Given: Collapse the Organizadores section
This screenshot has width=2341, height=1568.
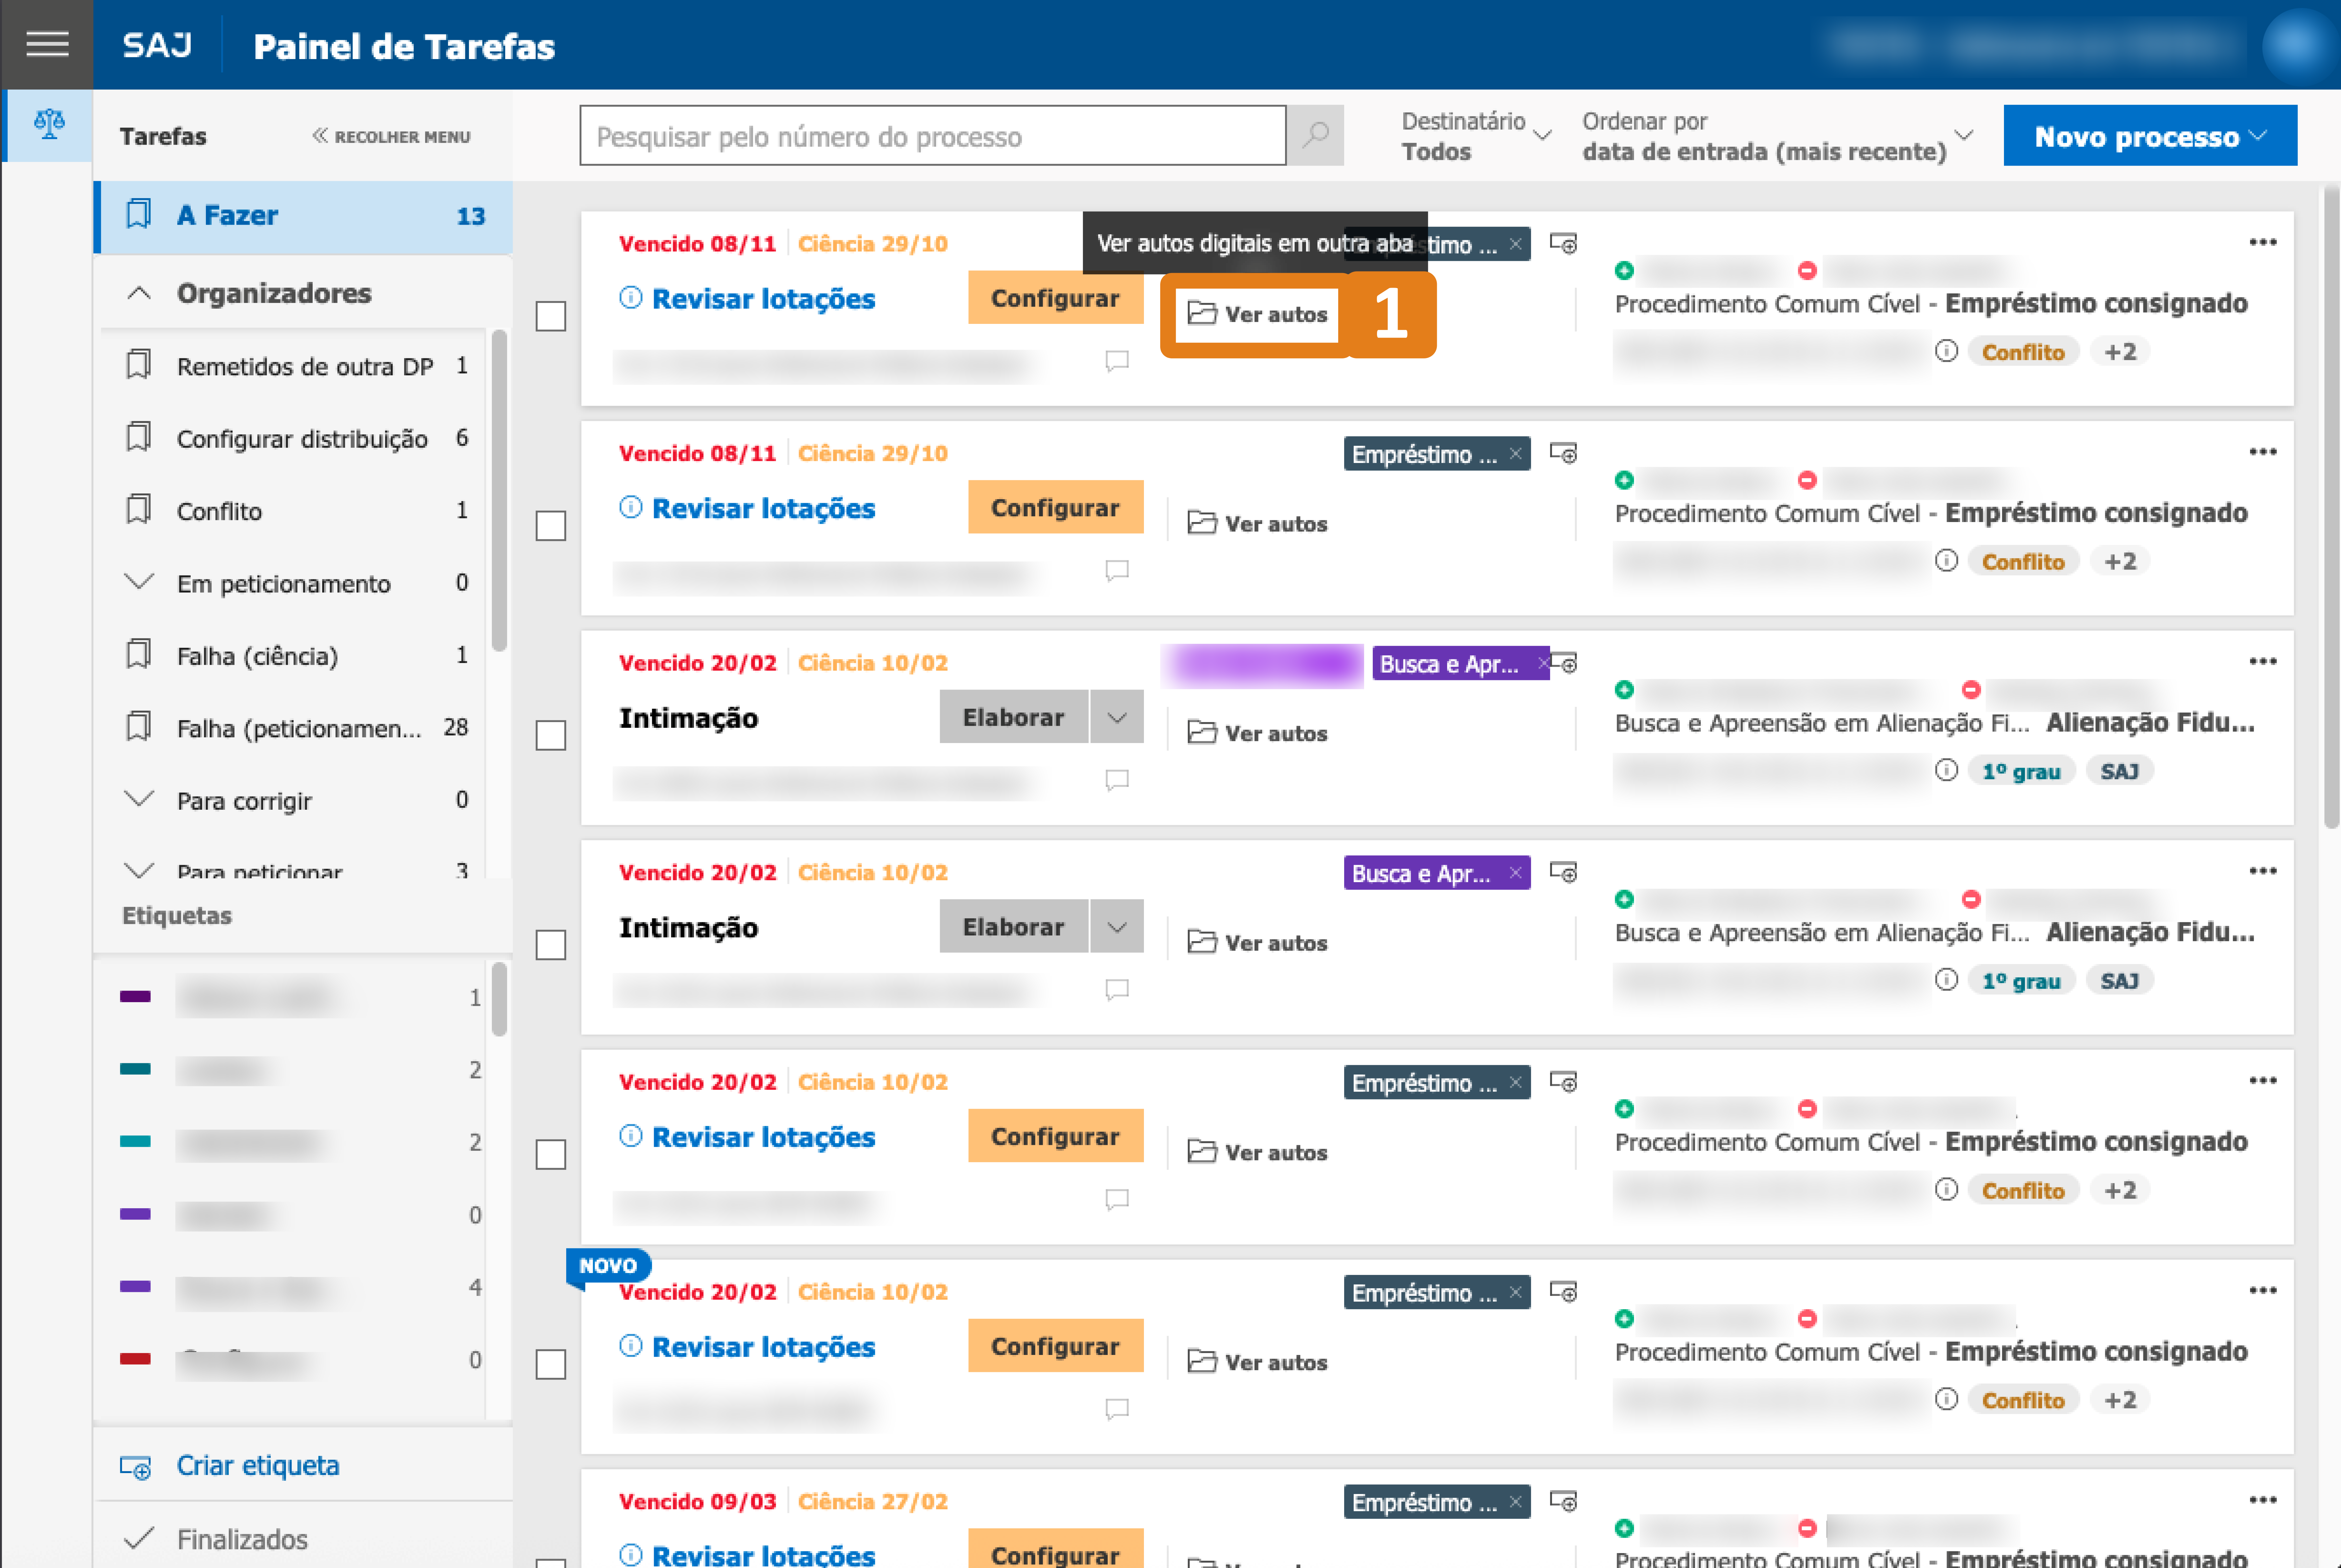Looking at the screenshot, I should 139,293.
